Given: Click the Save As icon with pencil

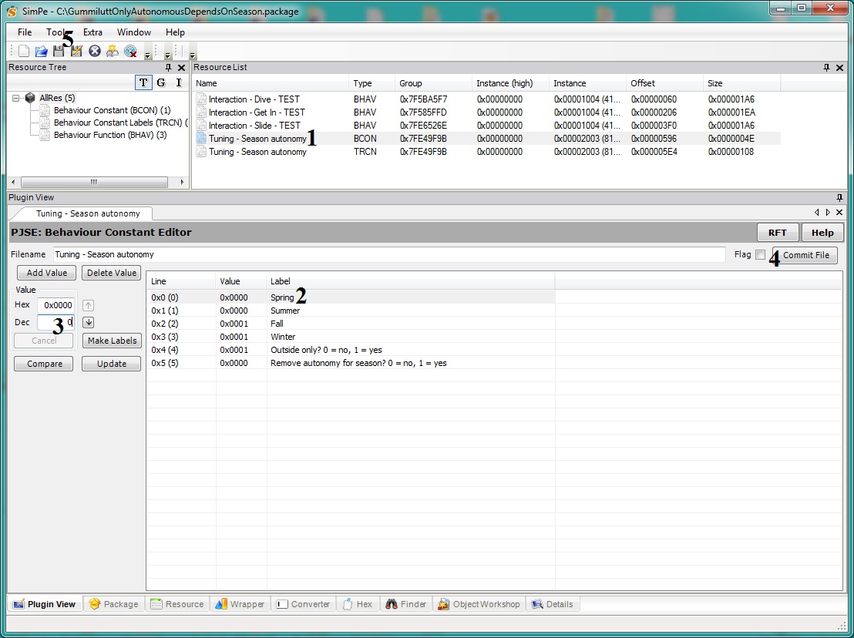Looking at the screenshot, I should pos(76,51).
